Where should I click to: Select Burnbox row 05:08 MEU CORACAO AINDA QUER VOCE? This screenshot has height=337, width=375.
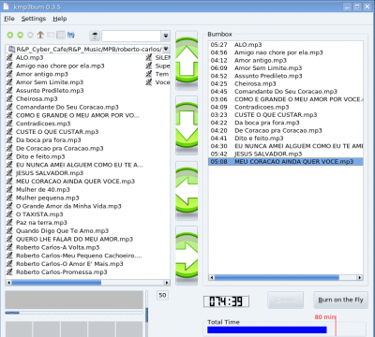pyautogui.click(x=286, y=162)
